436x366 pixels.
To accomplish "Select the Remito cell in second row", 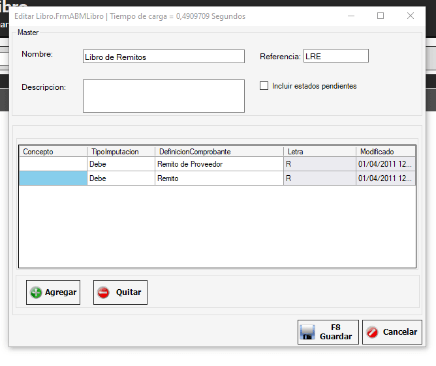I will click(219, 178).
